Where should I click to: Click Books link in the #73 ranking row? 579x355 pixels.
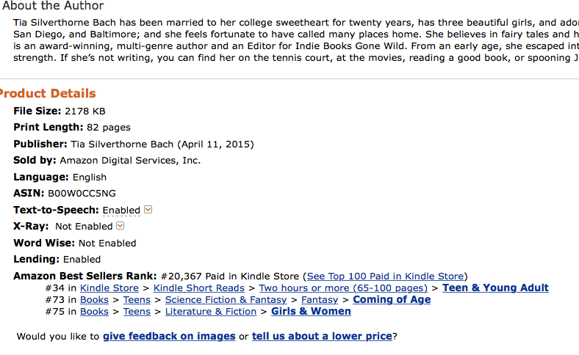click(x=94, y=300)
